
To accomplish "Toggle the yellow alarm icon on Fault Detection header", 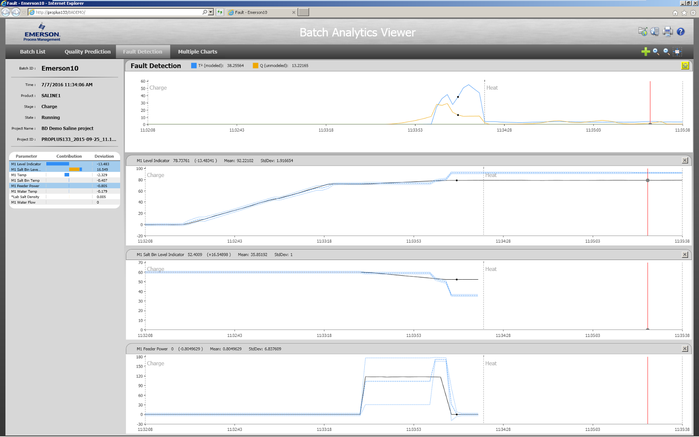I will point(684,65).
